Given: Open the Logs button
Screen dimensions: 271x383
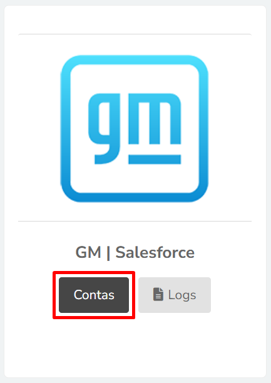Looking at the screenshot, I should pos(175,295).
